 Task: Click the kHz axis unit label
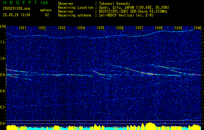click(x=3, y=26)
